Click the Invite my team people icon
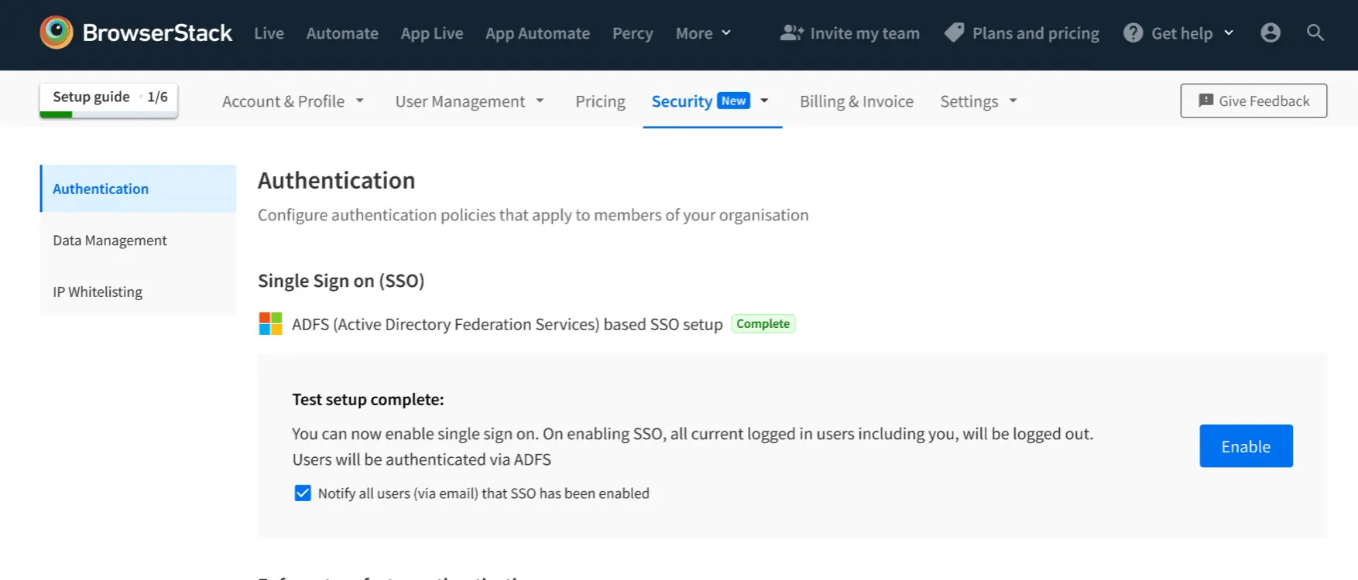The image size is (1358, 580). [791, 32]
